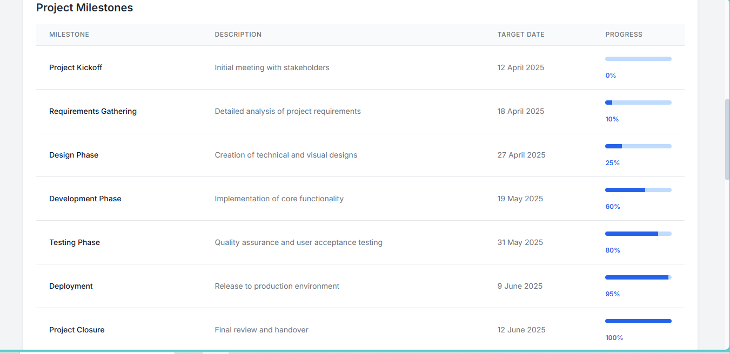The image size is (730, 354).
Task: Click the Milestone column header
Action: point(69,35)
